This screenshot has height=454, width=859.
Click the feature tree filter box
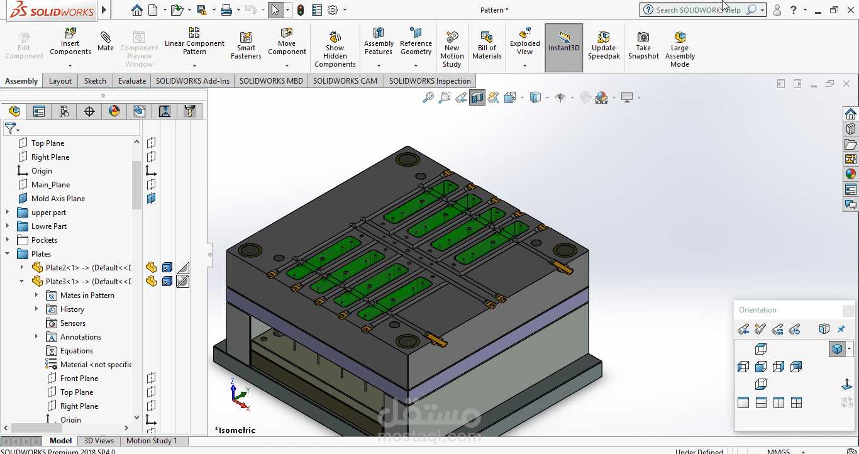(72, 128)
